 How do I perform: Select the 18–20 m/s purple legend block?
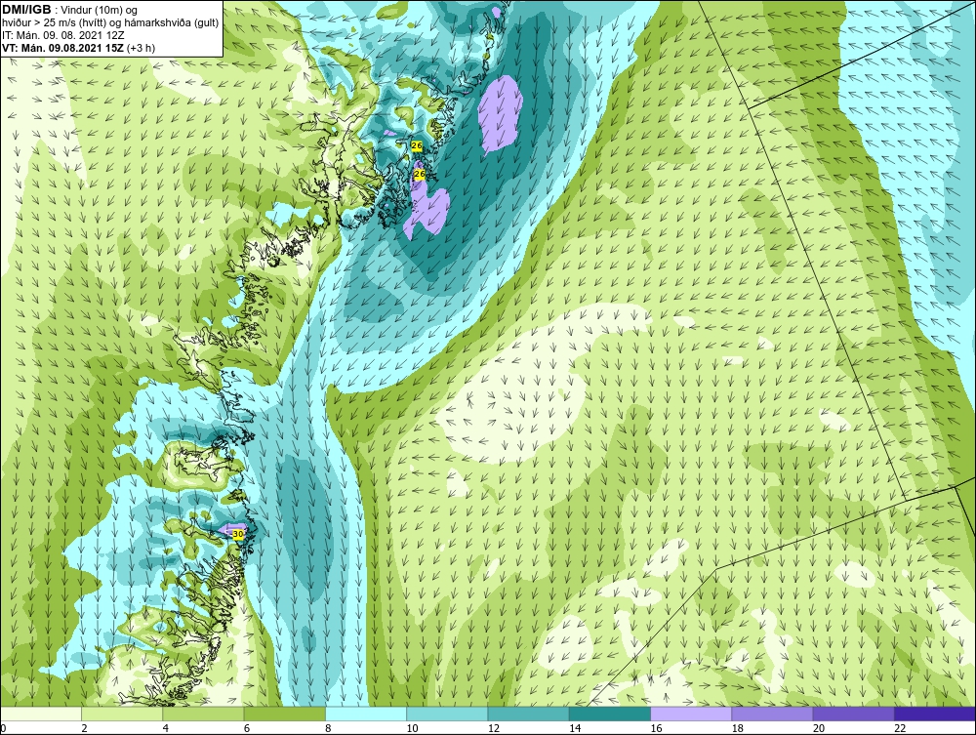(x=772, y=714)
